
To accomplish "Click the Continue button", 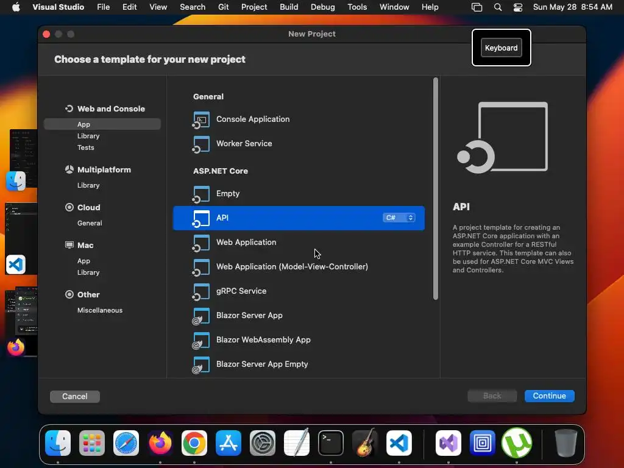I will tap(549, 395).
